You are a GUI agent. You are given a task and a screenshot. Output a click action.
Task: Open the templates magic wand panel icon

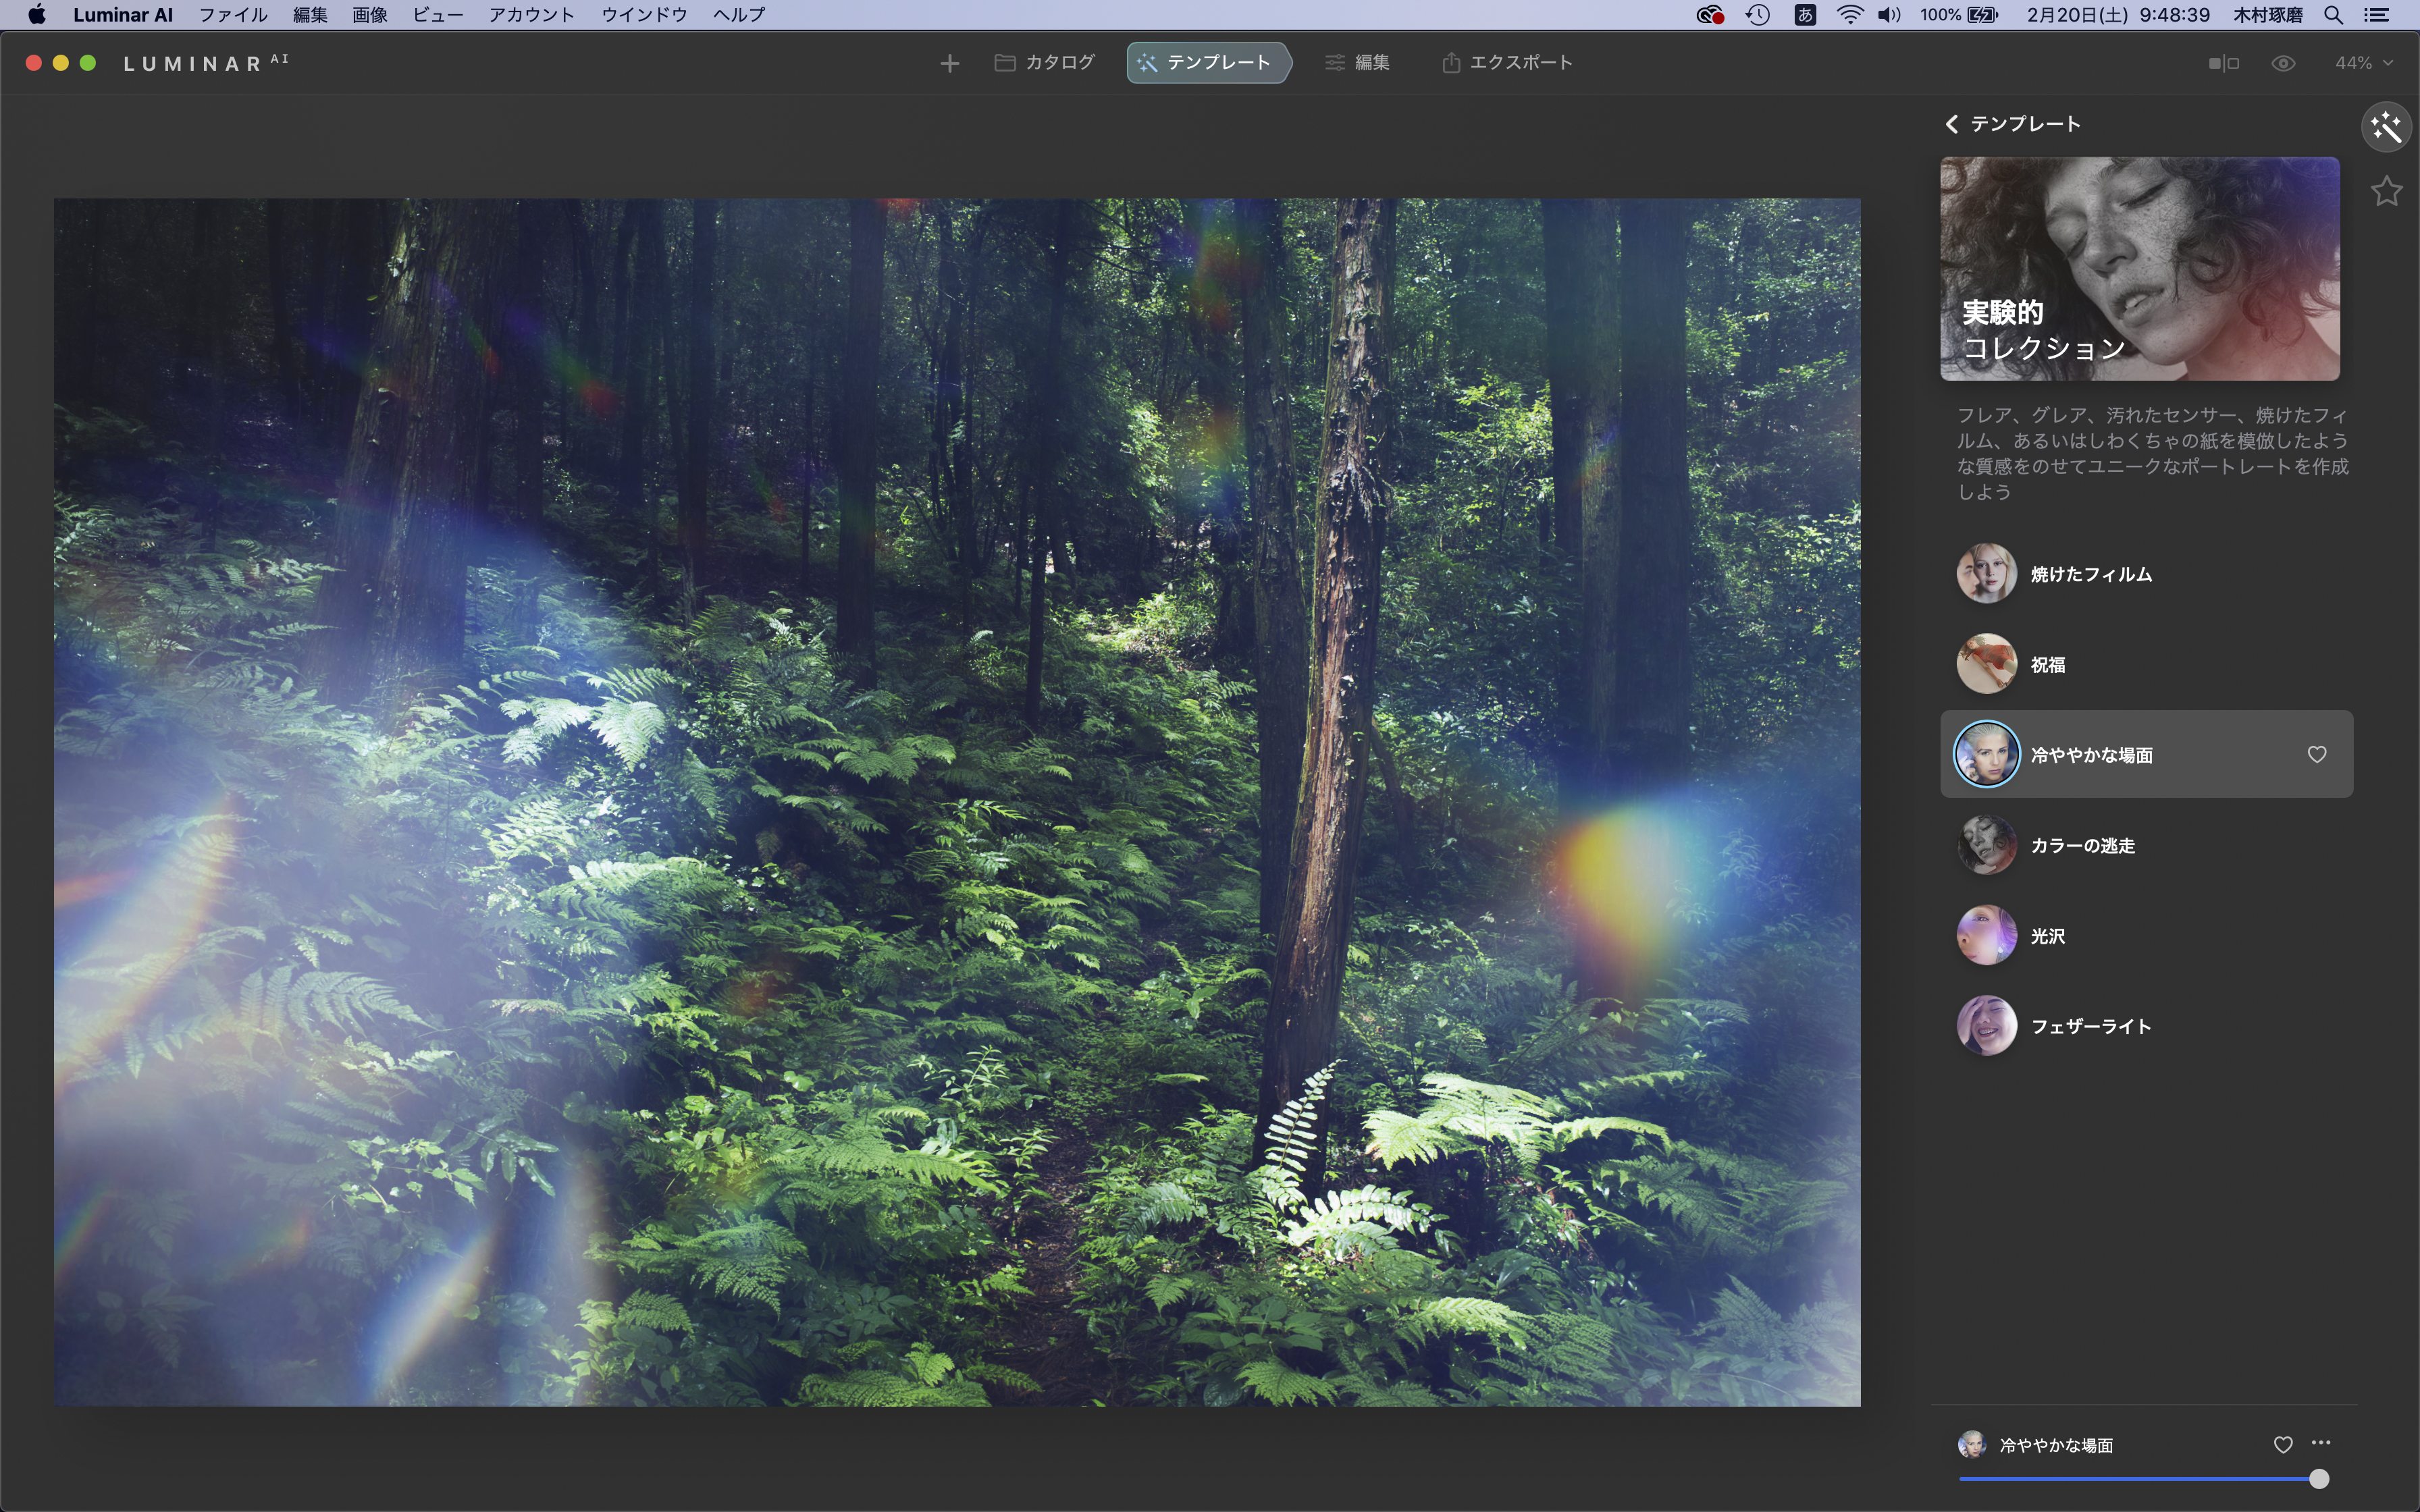(2386, 127)
